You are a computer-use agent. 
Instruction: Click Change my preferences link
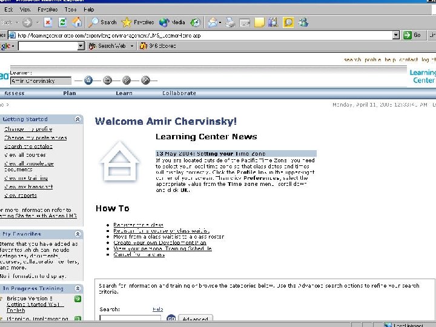coord(36,137)
